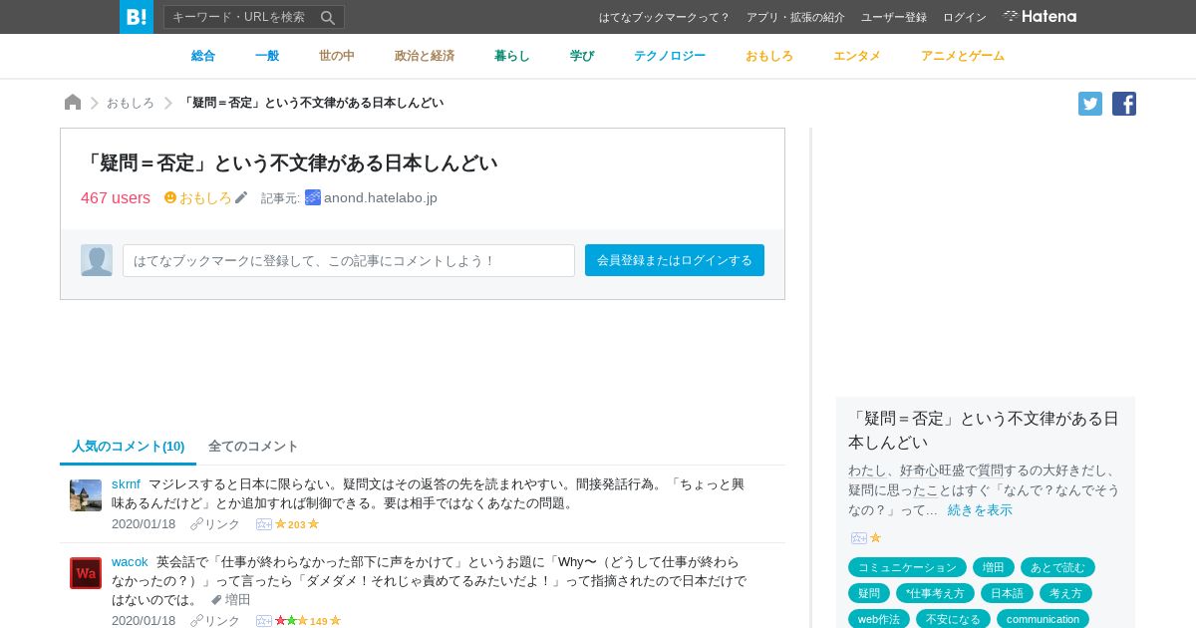Open wacok's avatar image
This screenshot has height=628, width=1196.
(x=86, y=573)
